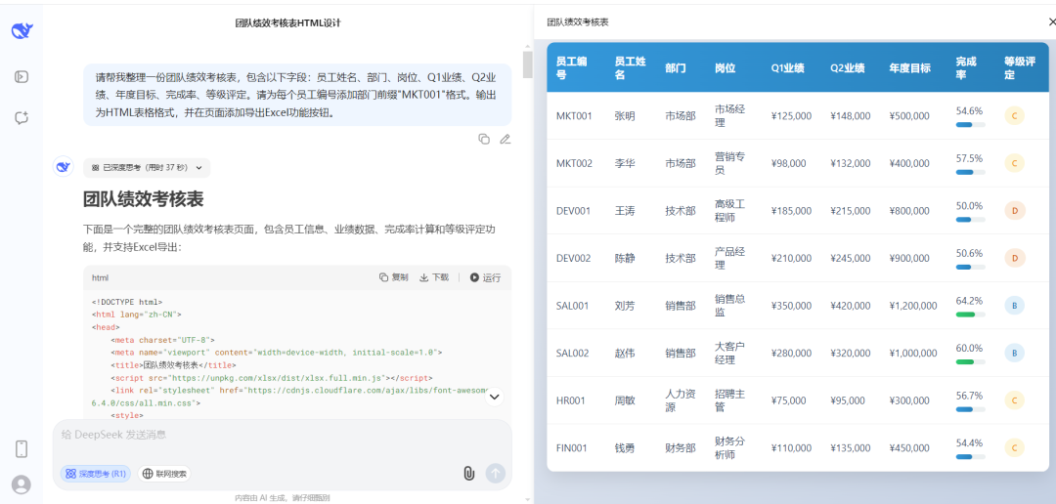Click grade badge C for 张明

coord(1014,115)
